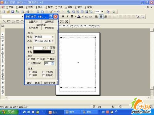Switch to the 文字排列 tab
Screen dimensions: 154x115
click(x=49, y=28)
